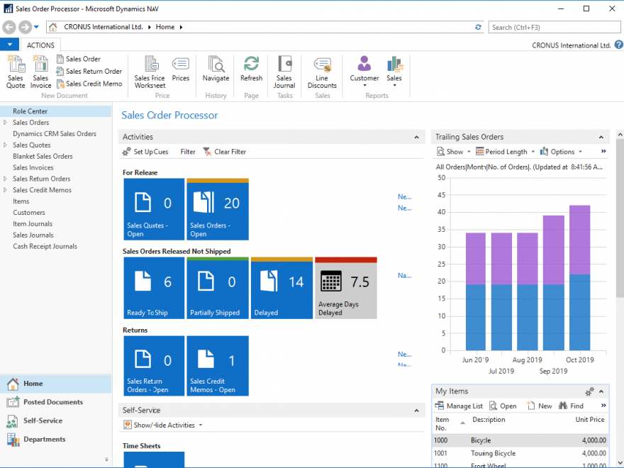Click the address bar home icon
This screenshot has width=624, height=468.
coord(52,27)
